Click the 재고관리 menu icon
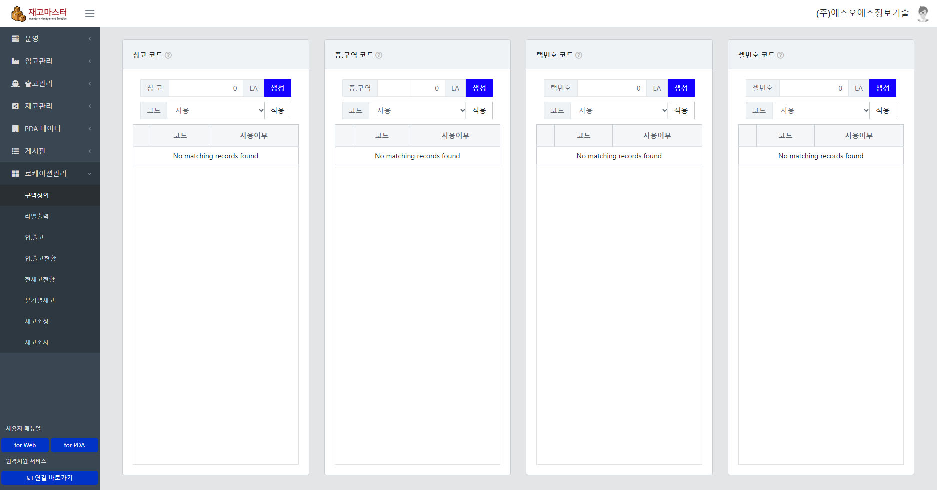This screenshot has height=490, width=937. coord(15,106)
